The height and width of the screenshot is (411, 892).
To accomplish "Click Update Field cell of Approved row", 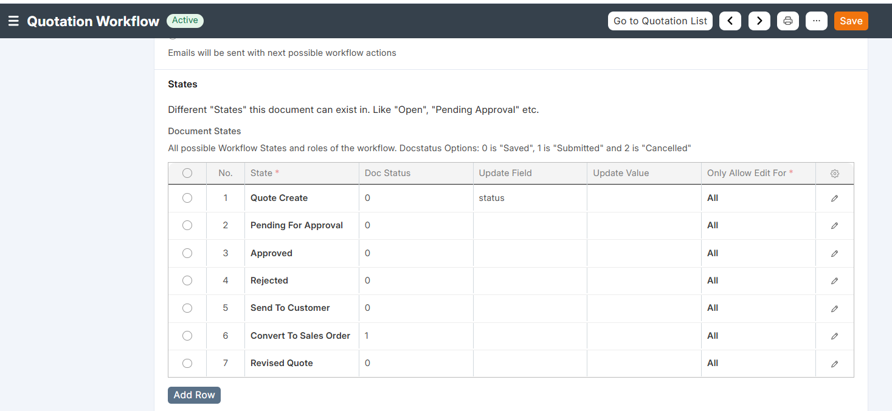I will click(530, 253).
